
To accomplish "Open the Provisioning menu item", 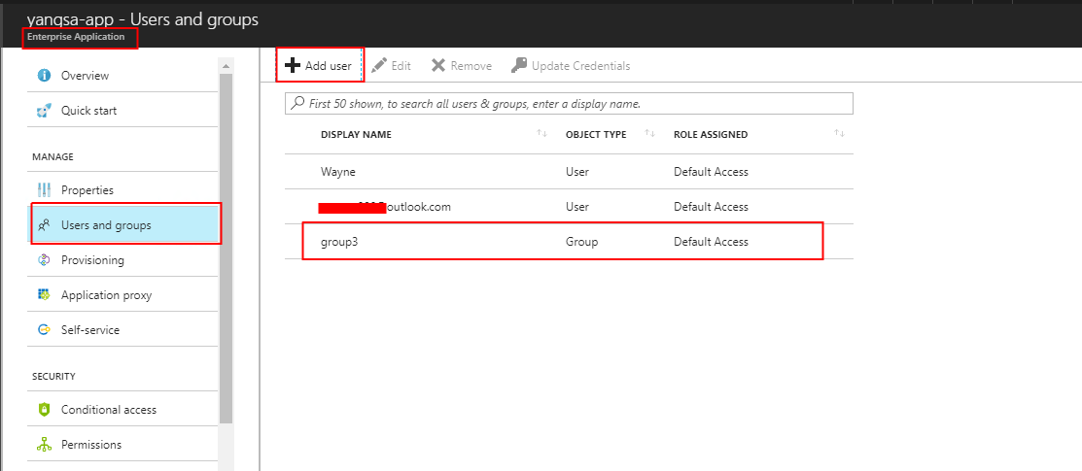I will pyautogui.click(x=122, y=260).
